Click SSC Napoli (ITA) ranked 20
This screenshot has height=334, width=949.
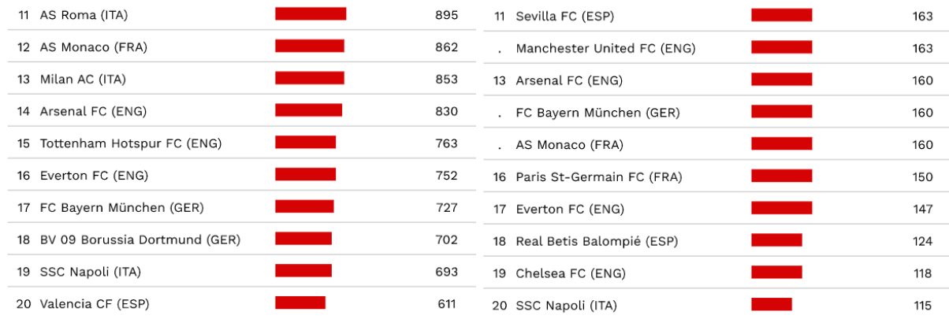(566, 305)
